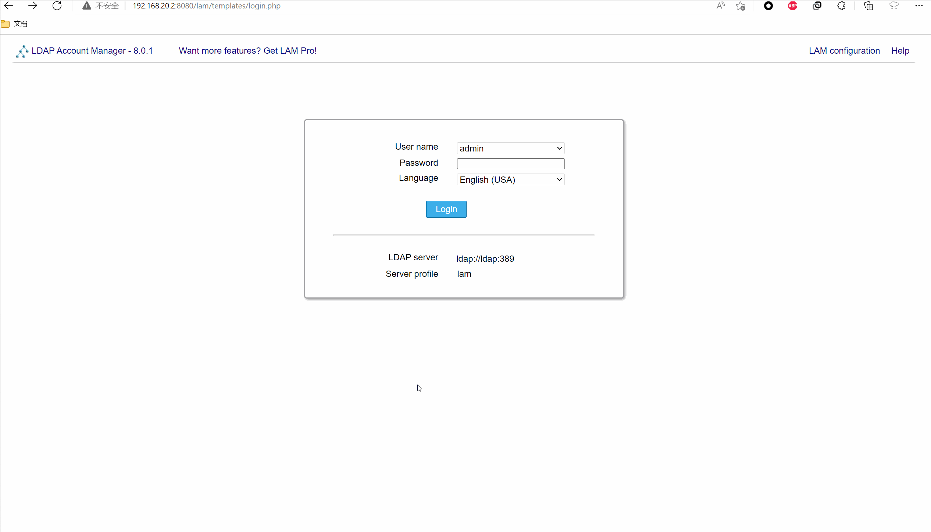
Task: Reload the LAM login page
Action: 57,6
